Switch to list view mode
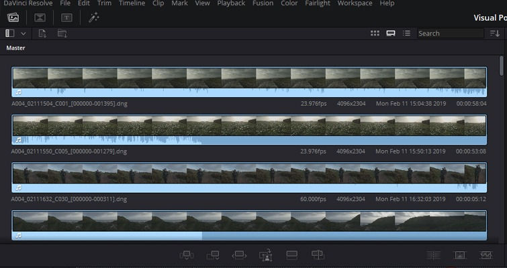 tap(407, 33)
